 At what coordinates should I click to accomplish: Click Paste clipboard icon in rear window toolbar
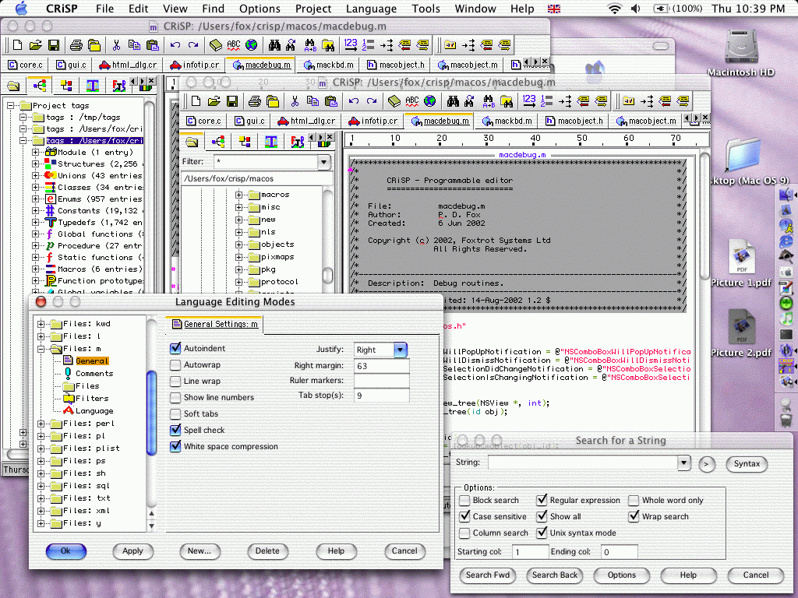point(152,45)
